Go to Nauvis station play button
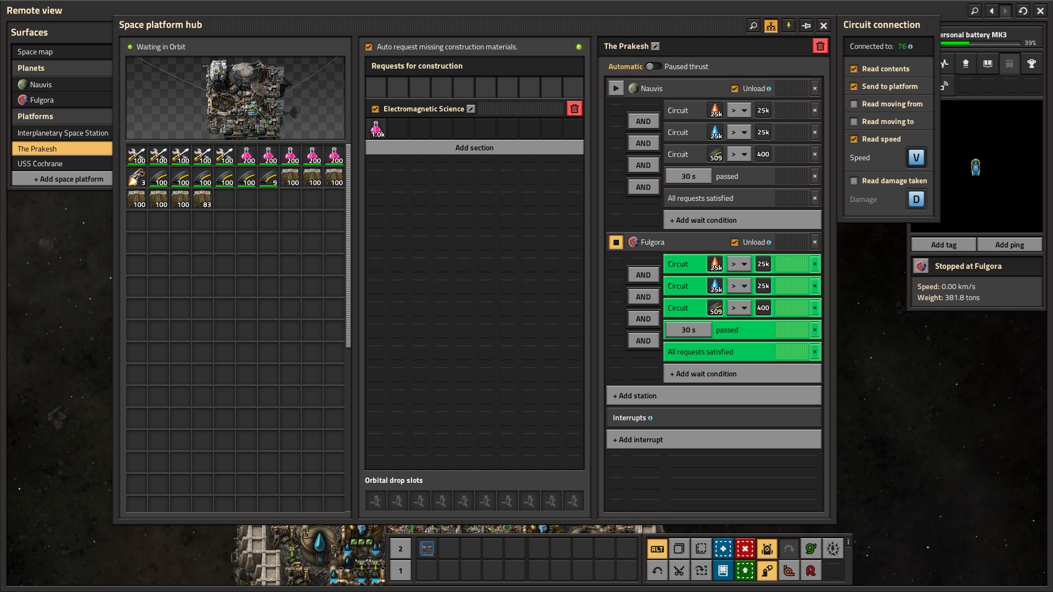This screenshot has height=592, width=1053. (x=616, y=88)
